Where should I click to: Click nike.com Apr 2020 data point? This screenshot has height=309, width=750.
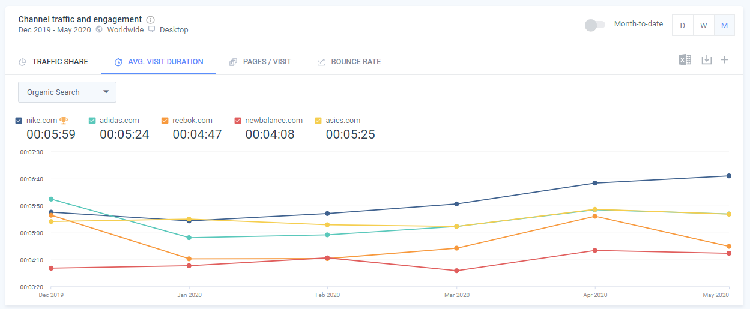click(x=594, y=183)
